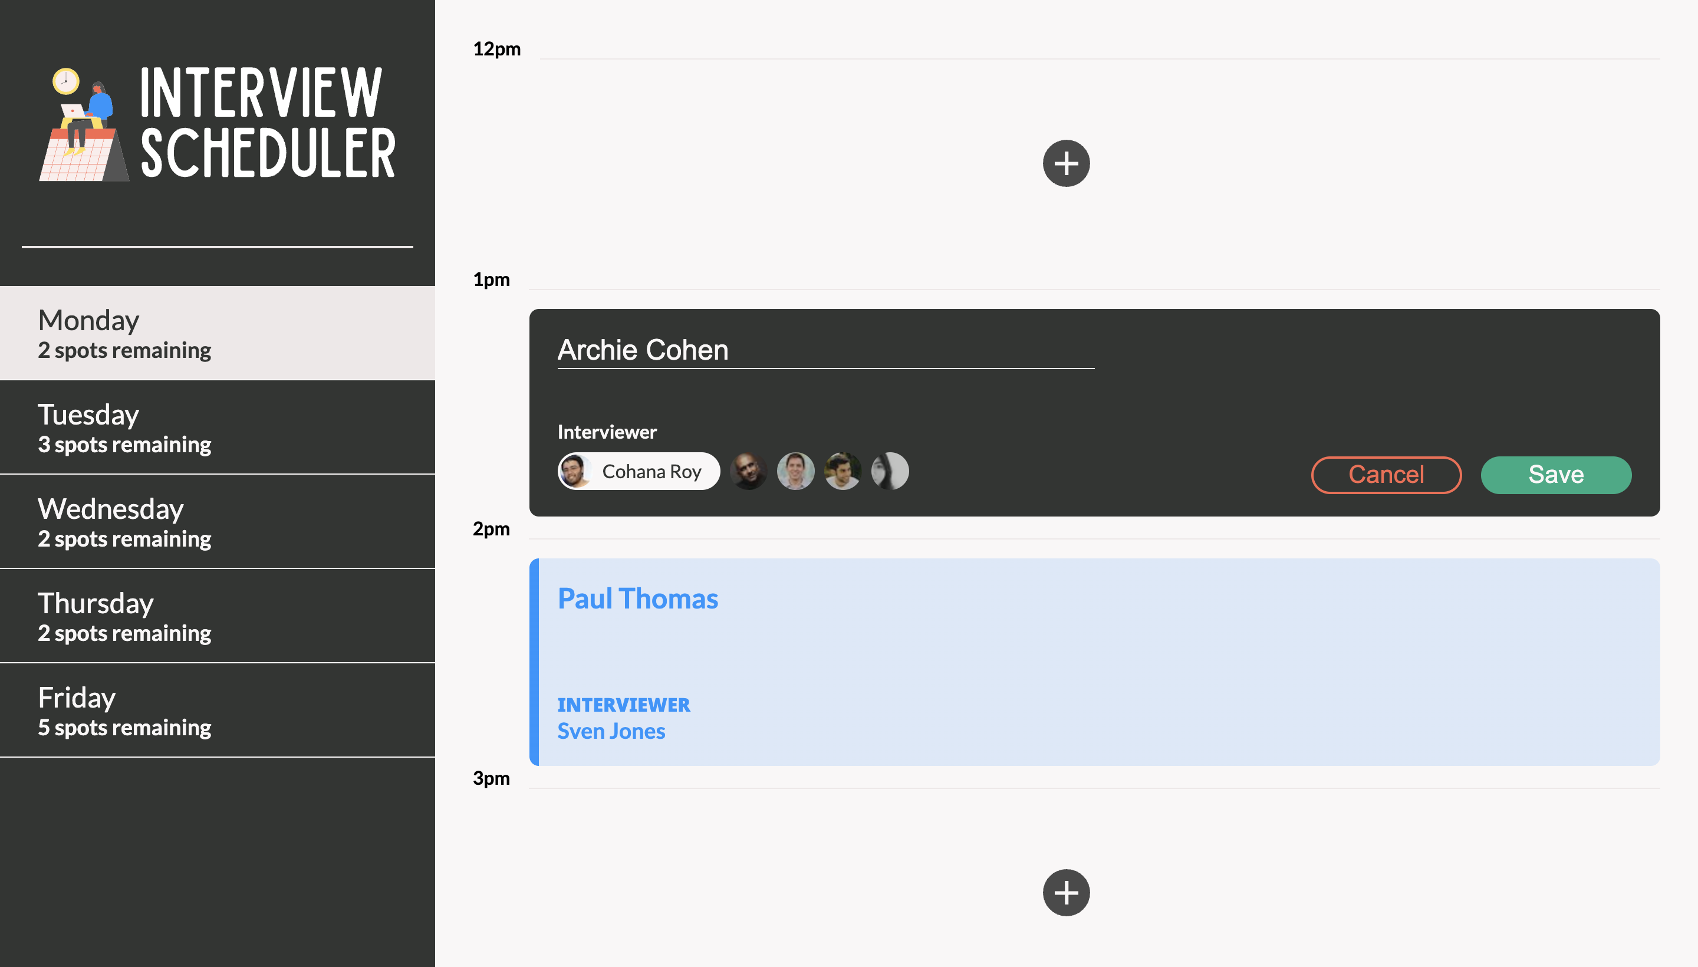
Task: Click the fourth interviewer avatar icon
Action: (841, 470)
